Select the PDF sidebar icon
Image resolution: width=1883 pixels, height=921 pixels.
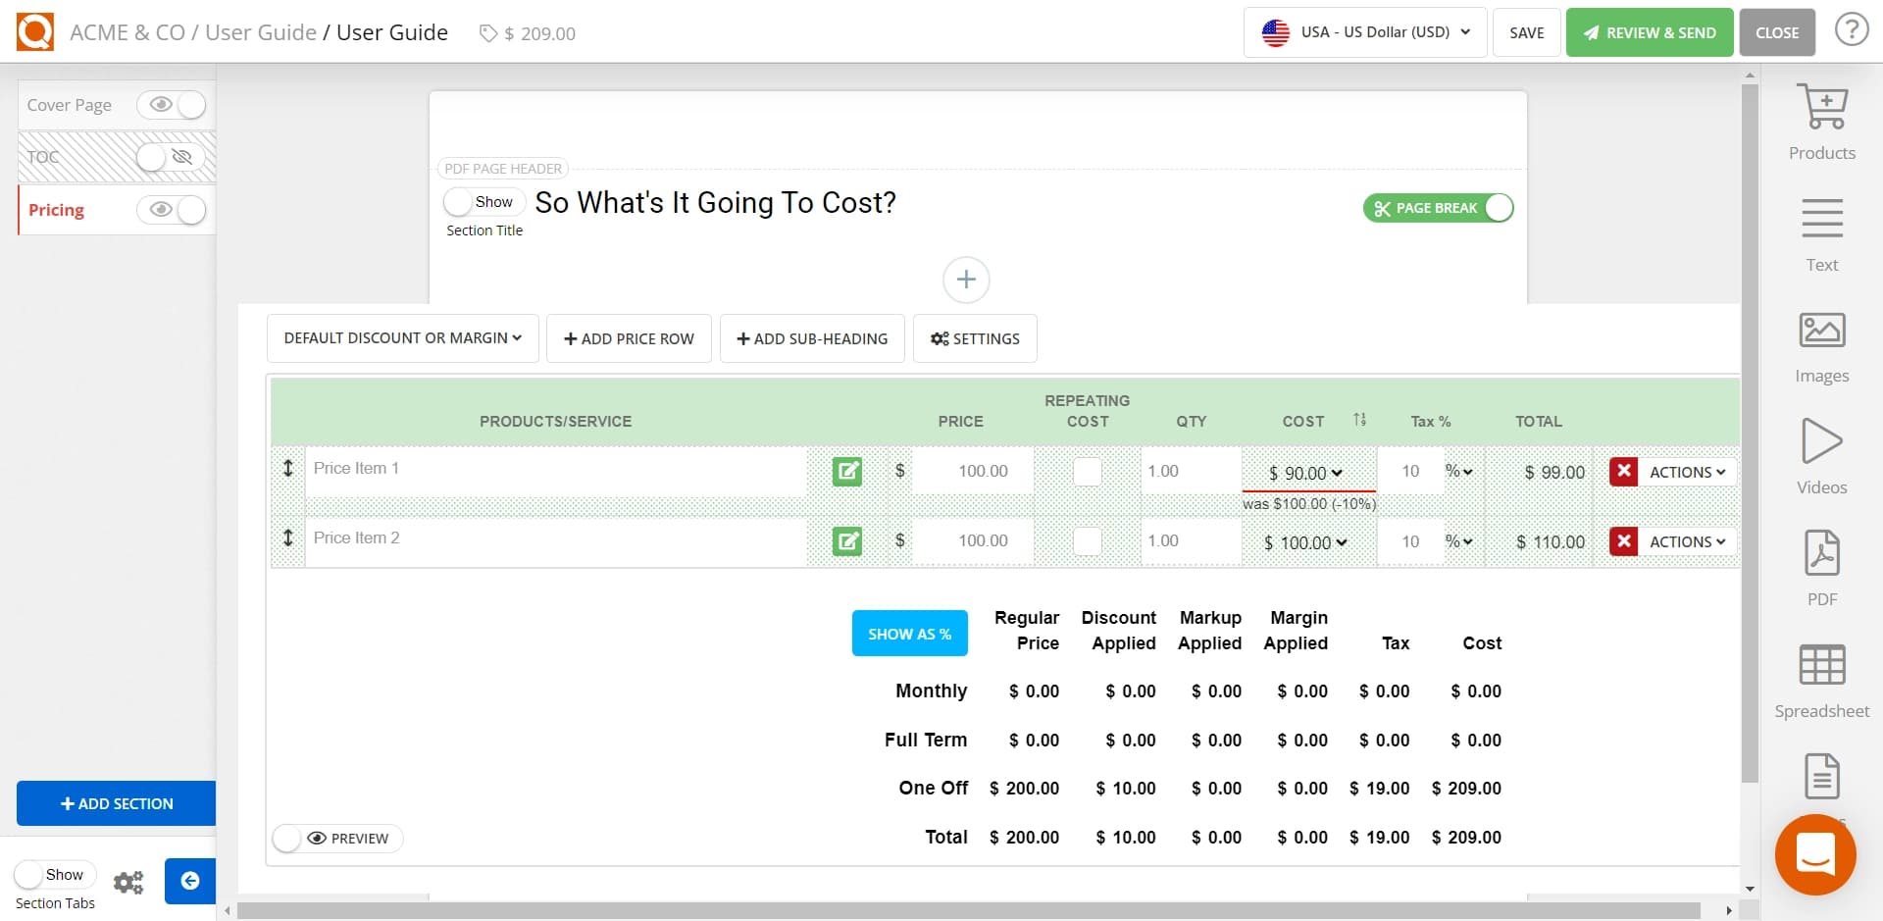(1821, 564)
